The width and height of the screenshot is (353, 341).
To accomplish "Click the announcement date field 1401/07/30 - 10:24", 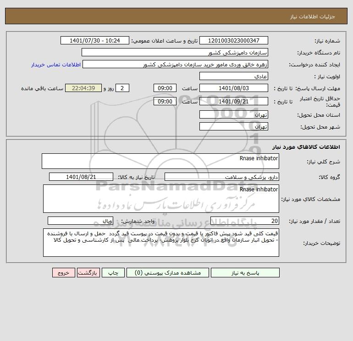I will point(95,40).
